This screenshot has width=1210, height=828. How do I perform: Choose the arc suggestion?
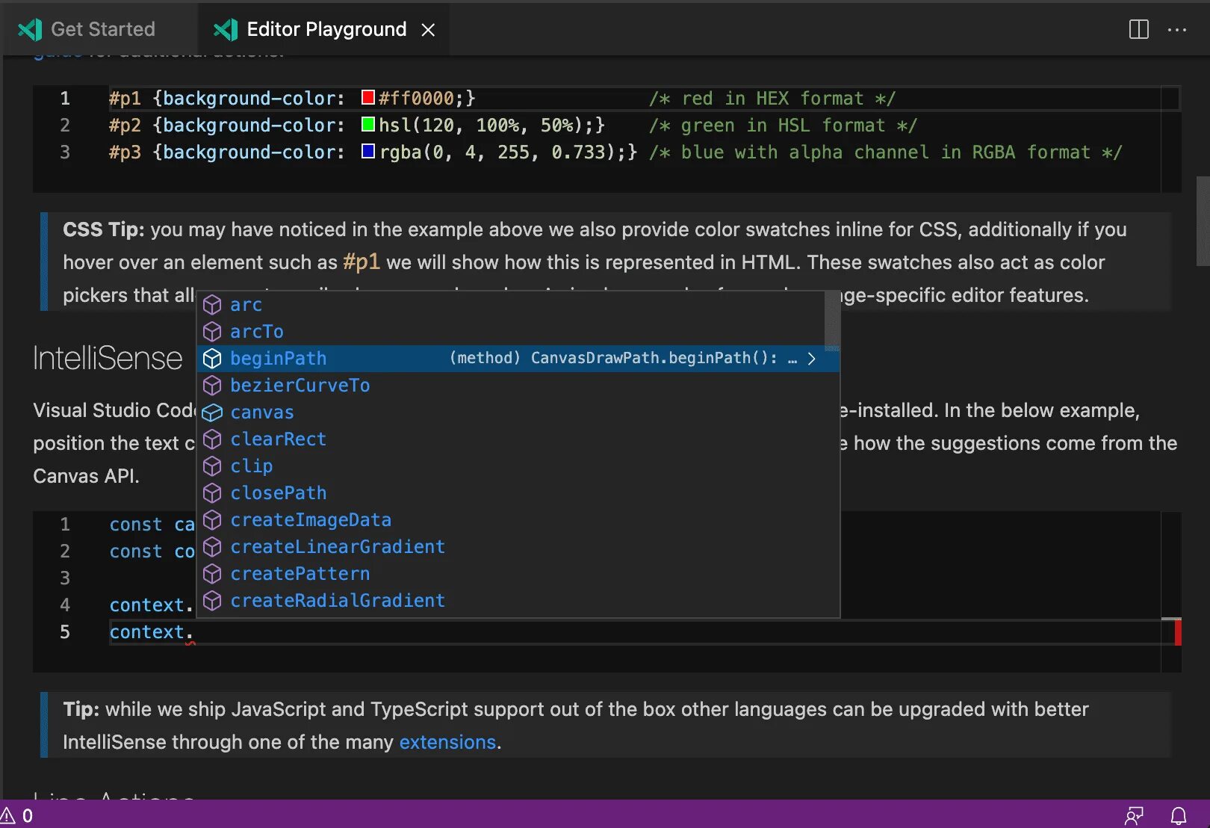coord(511,305)
